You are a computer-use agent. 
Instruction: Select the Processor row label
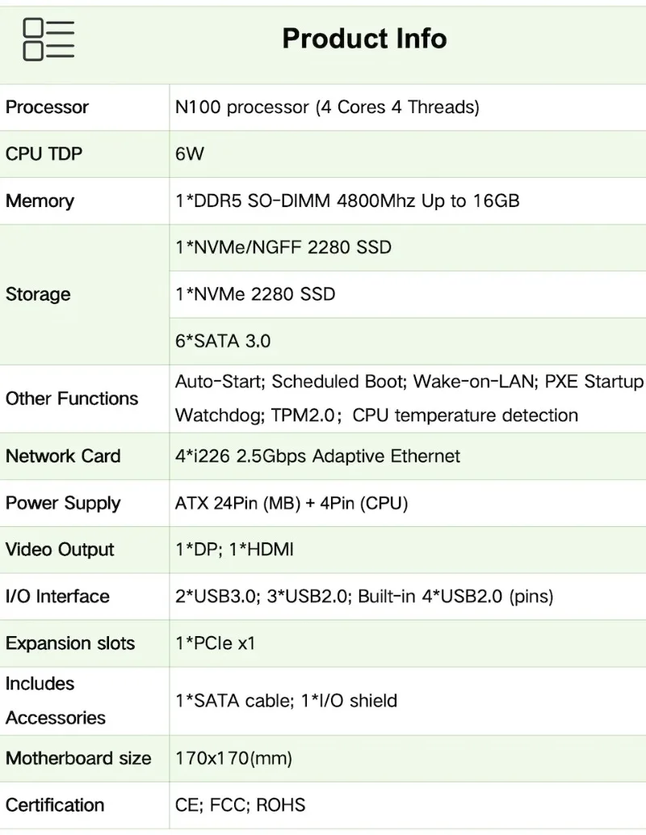[x=47, y=107]
